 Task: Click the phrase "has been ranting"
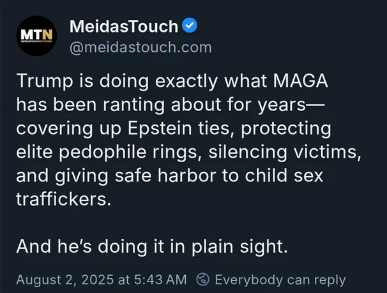(x=90, y=105)
